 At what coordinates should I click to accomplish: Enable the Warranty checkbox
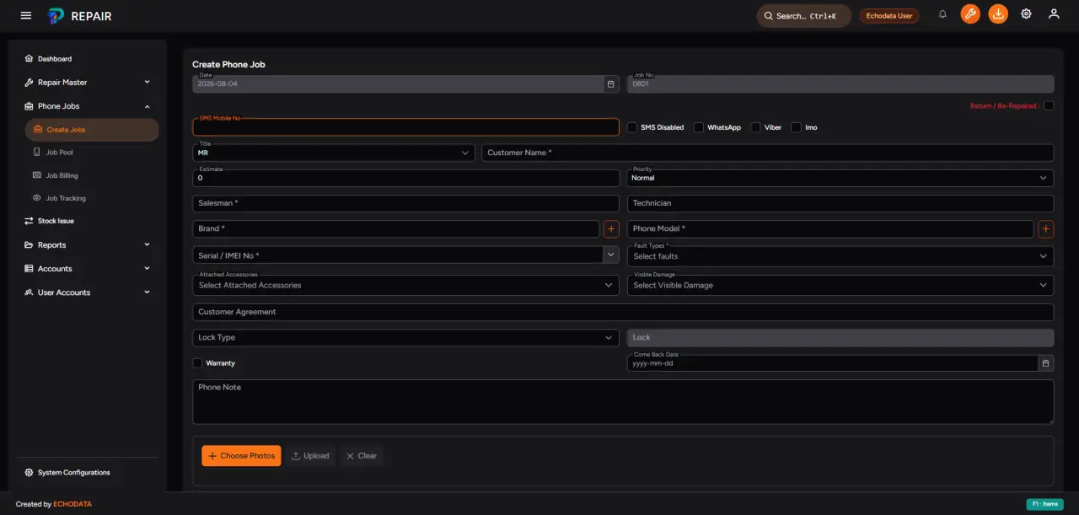click(x=197, y=363)
